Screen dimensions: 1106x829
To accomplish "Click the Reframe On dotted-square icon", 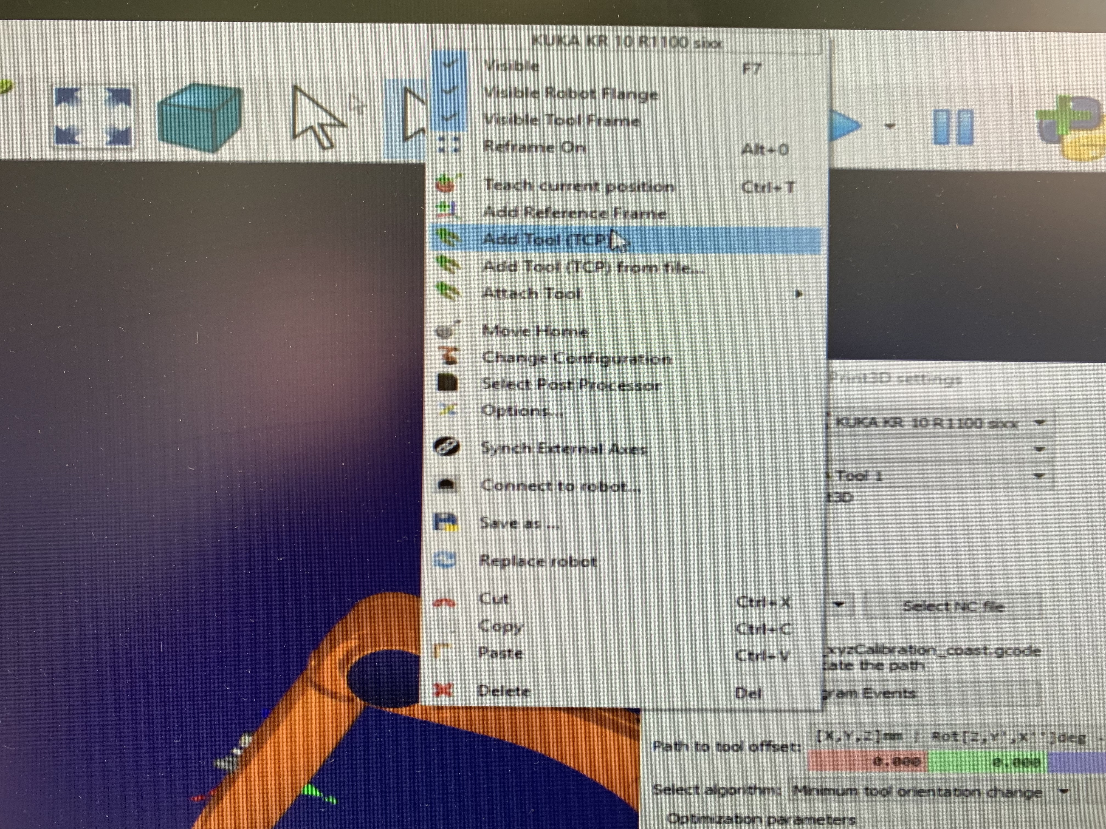I will [448, 145].
